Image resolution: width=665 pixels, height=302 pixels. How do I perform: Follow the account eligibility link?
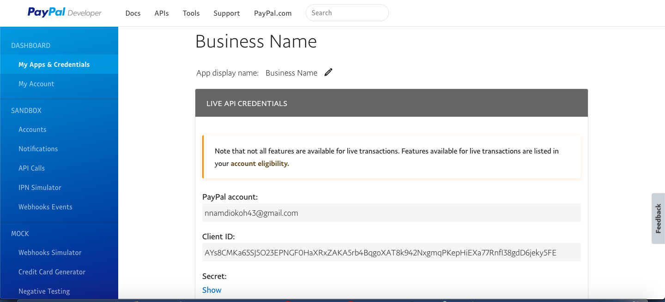point(260,164)
